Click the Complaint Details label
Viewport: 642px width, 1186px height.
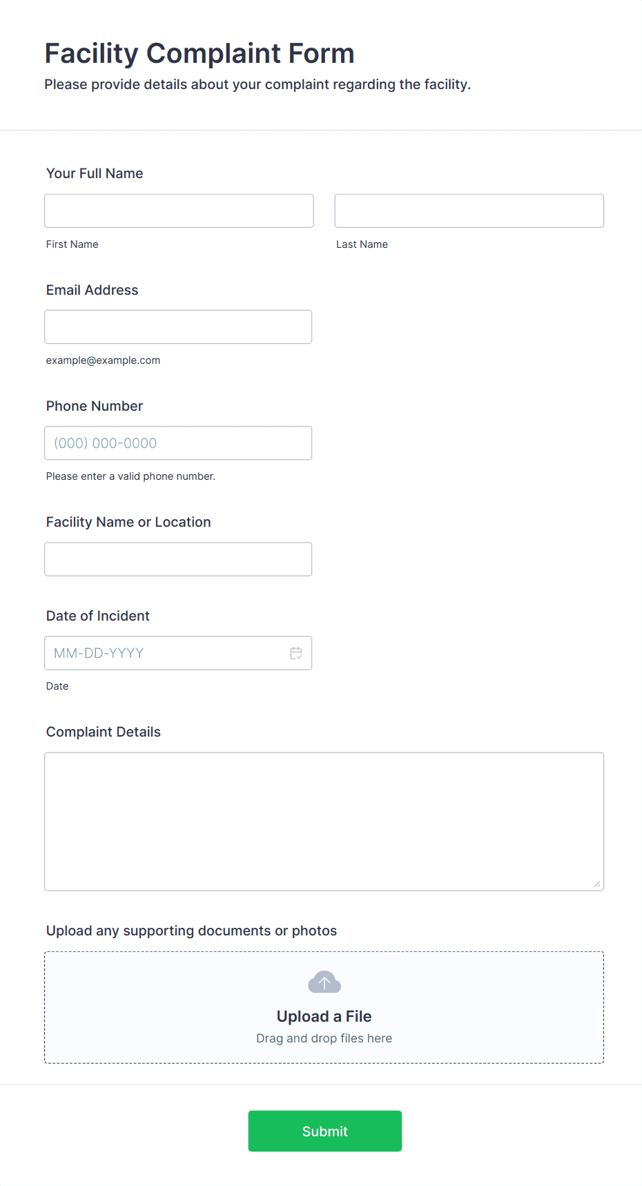[x=104, y=732]
